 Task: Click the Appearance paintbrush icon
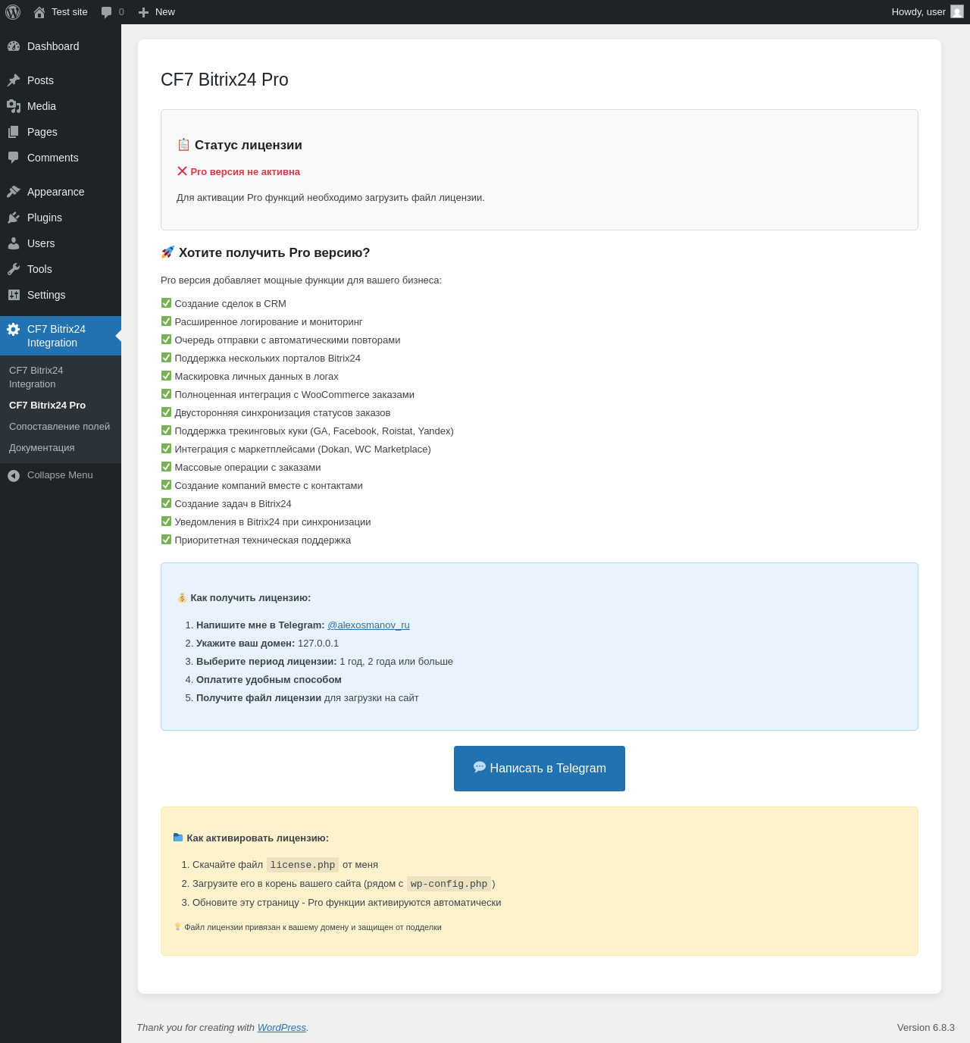pos(14,192)
